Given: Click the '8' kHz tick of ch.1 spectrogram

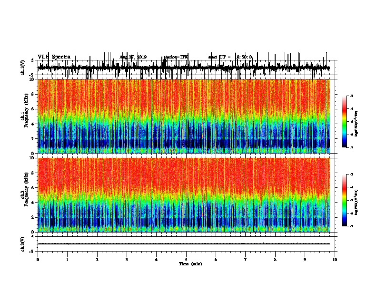Looking at the screenshot, I should (x=33, y=94).
